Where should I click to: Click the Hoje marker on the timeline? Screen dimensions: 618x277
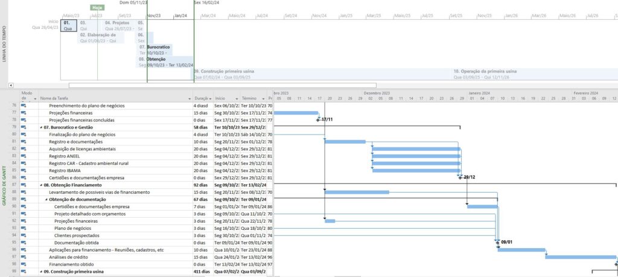point(97,8)
